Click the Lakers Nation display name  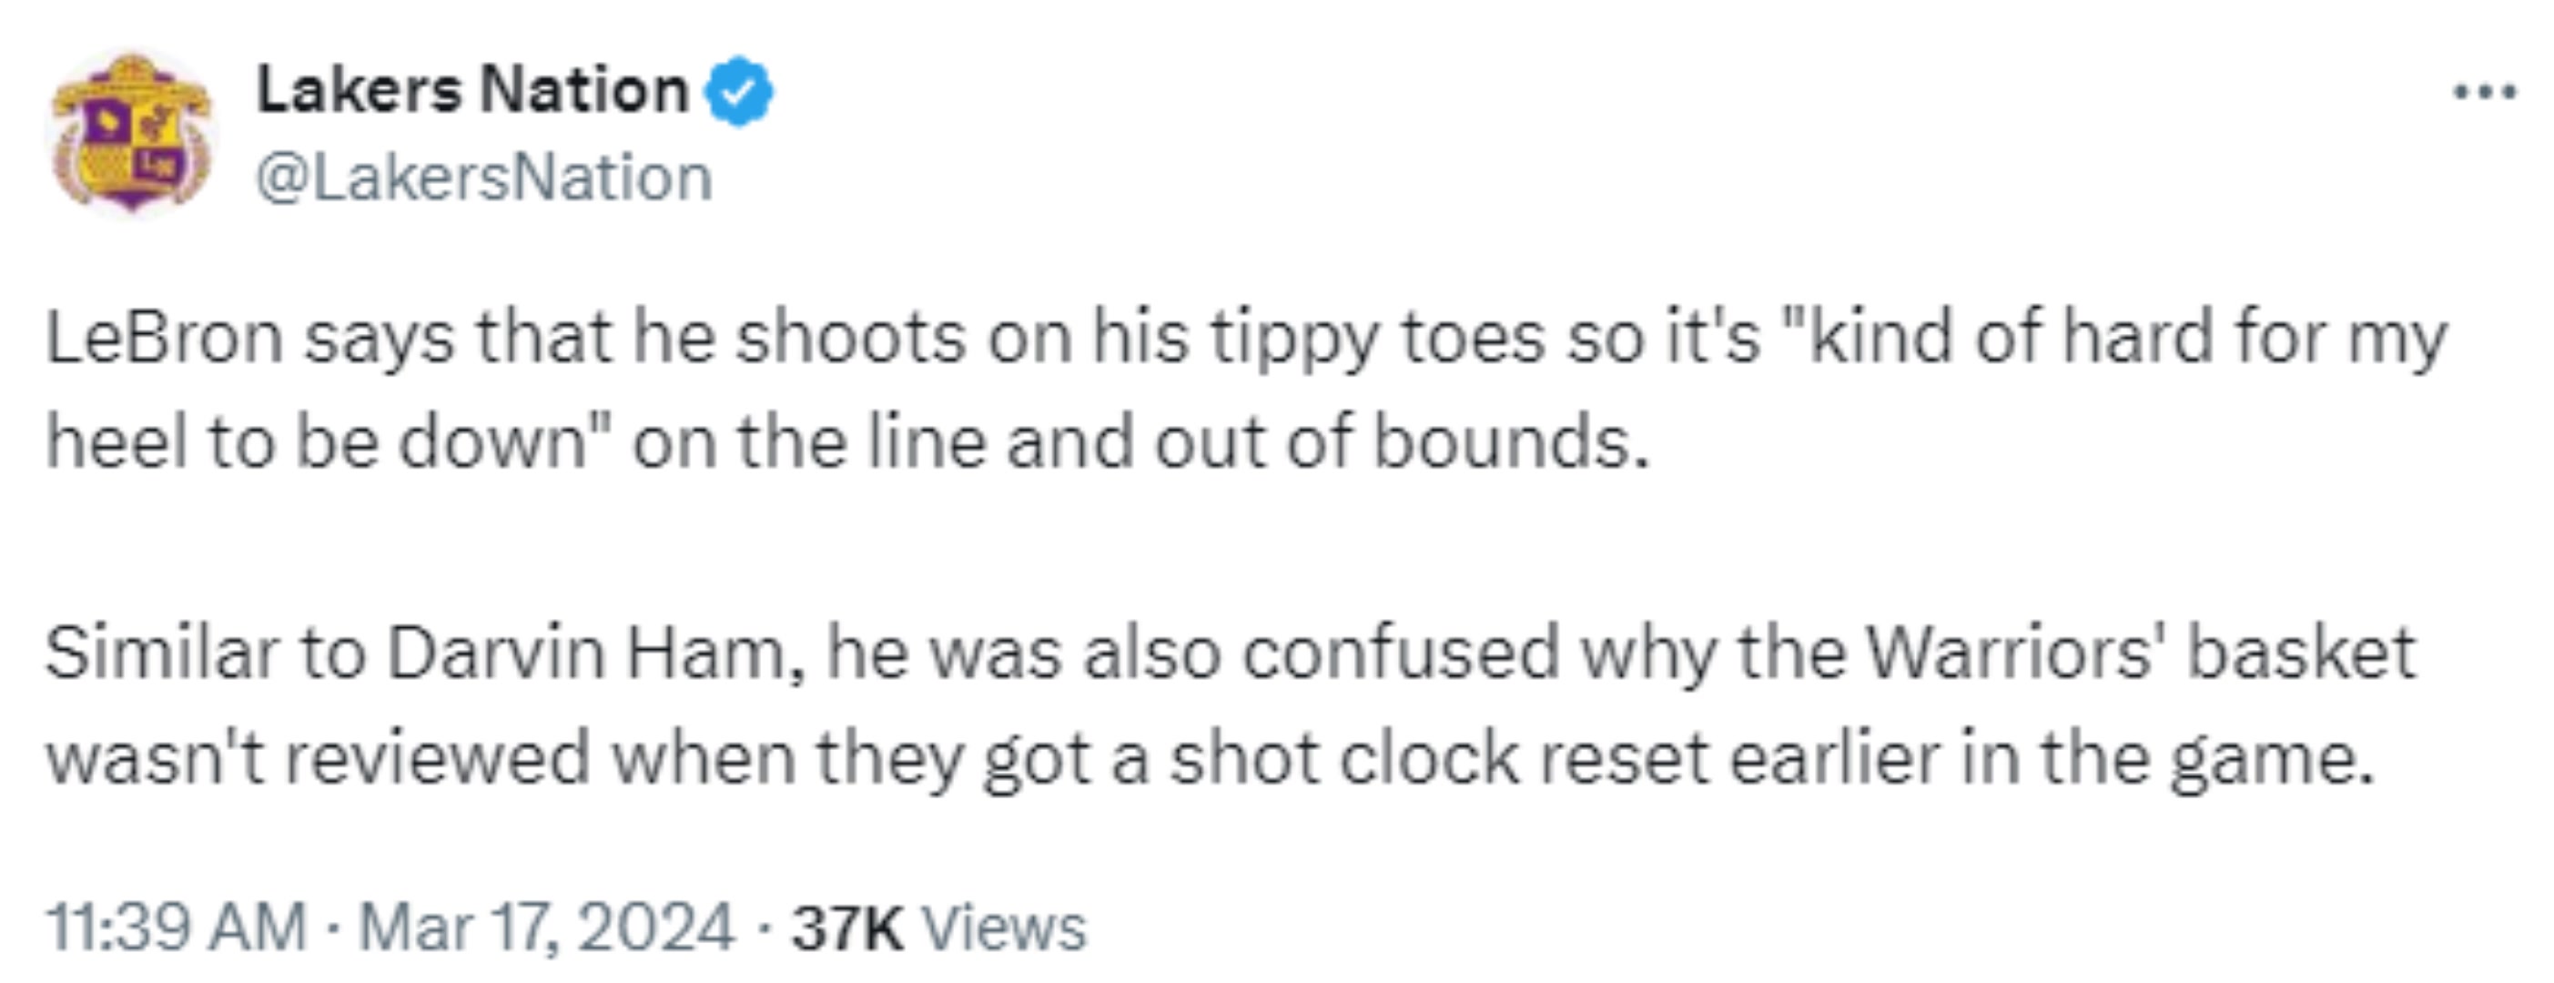click(x=473, y=90)
